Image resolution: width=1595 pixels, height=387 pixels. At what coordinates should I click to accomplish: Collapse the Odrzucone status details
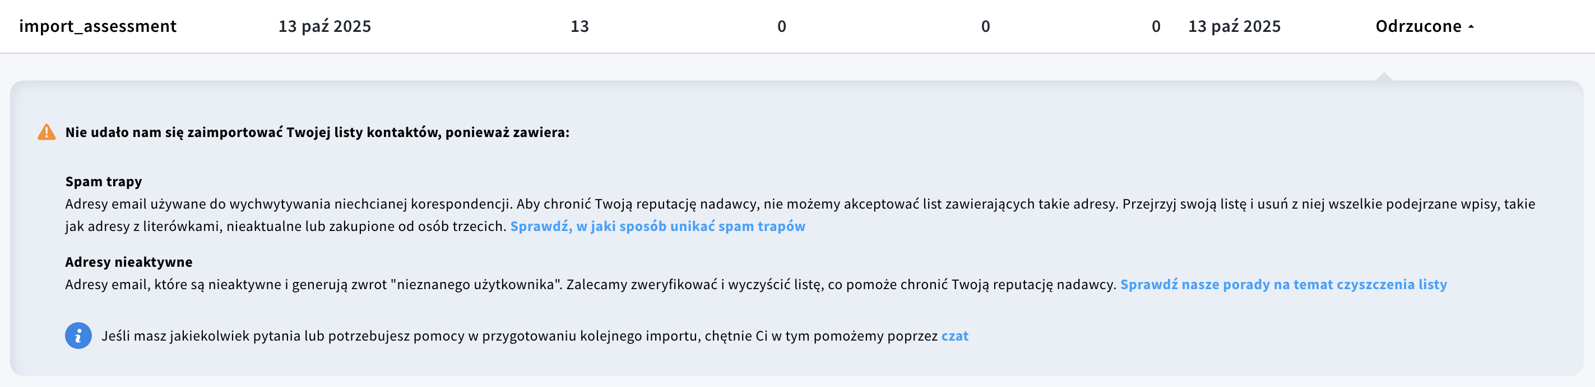(x=1424, y=27)
